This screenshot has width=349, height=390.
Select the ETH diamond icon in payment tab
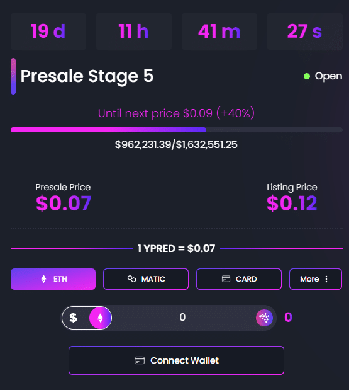(43, 279)
